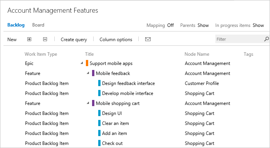Open Column options
Screen dimensions: 270x148
[116, 40]
